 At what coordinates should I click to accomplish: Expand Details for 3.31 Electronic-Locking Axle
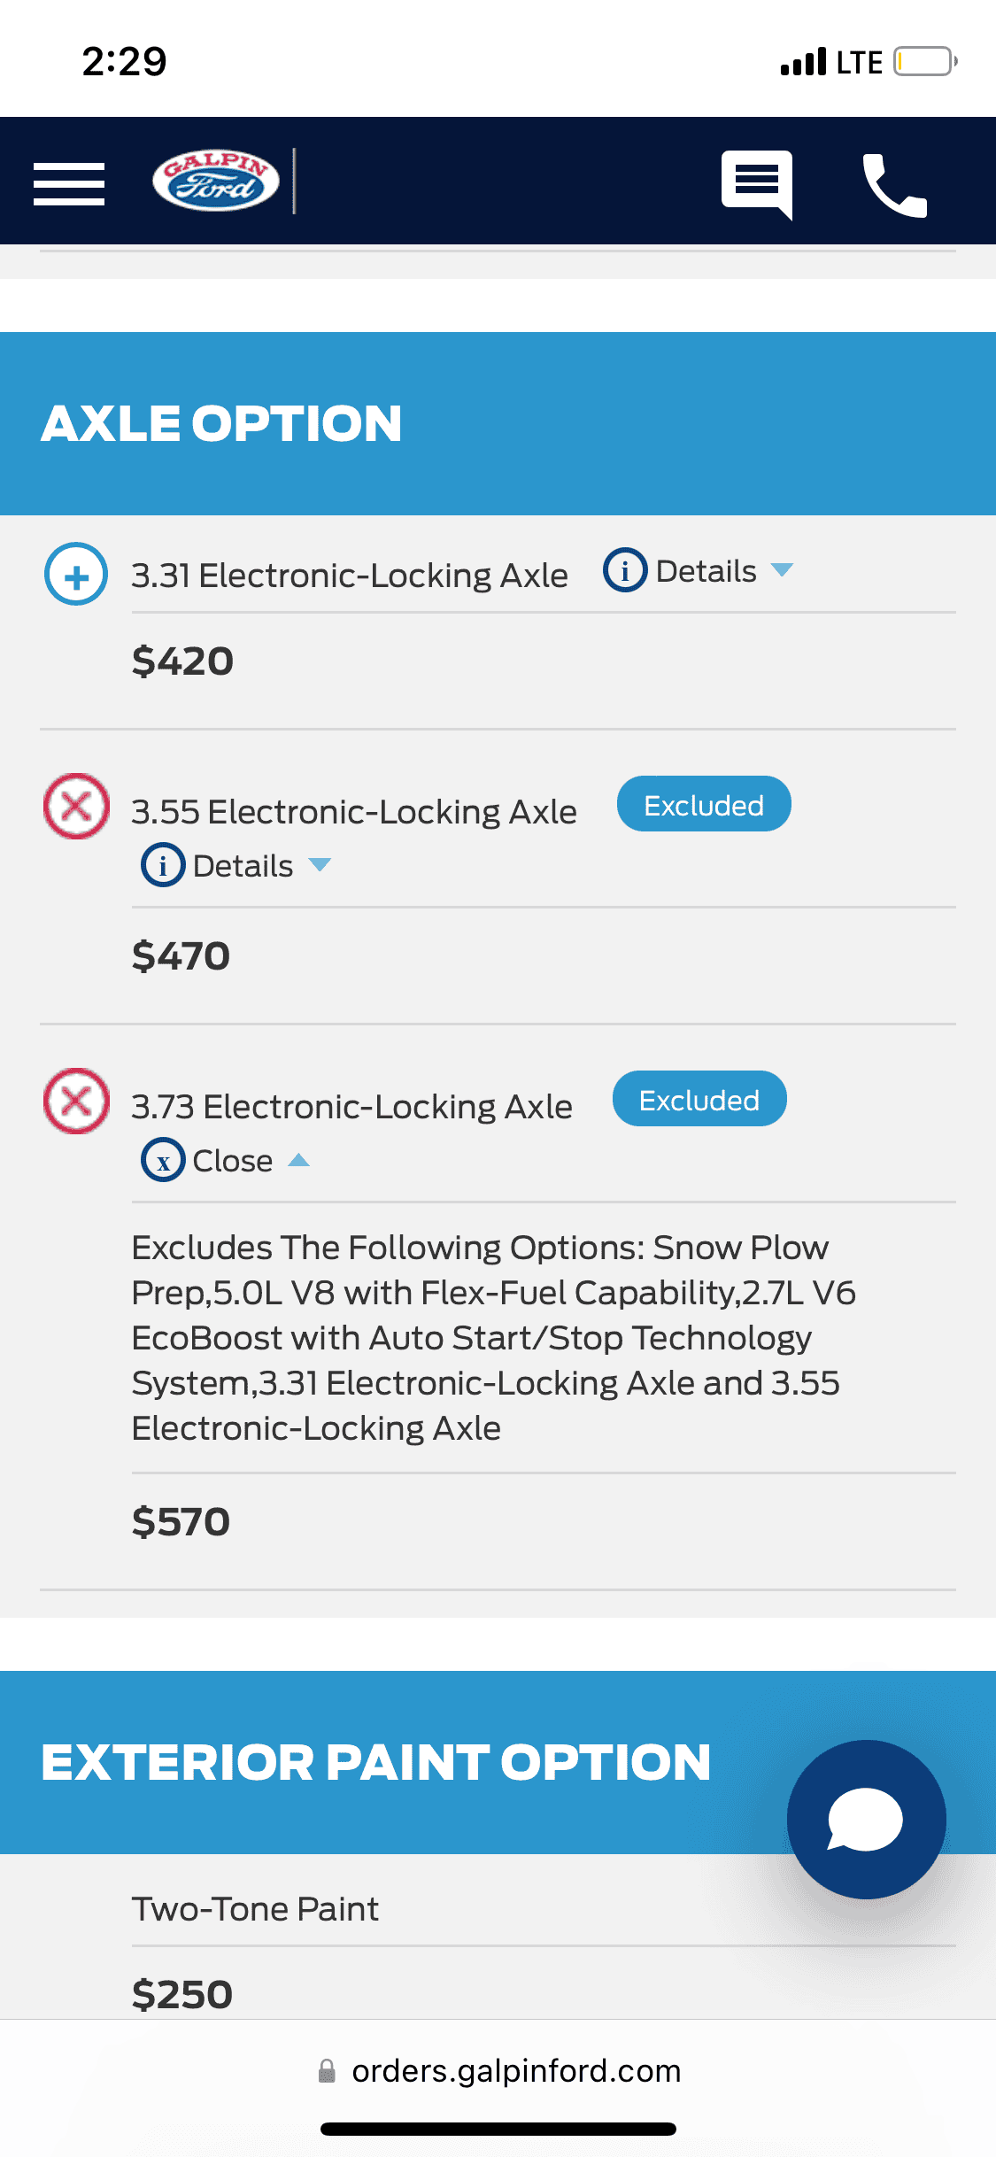coord(706,571)
